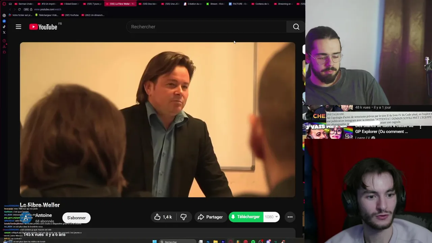Like the video showing 1,4 k
The height and width of the screenshot is (243, 432).
(x=163, y=217)
